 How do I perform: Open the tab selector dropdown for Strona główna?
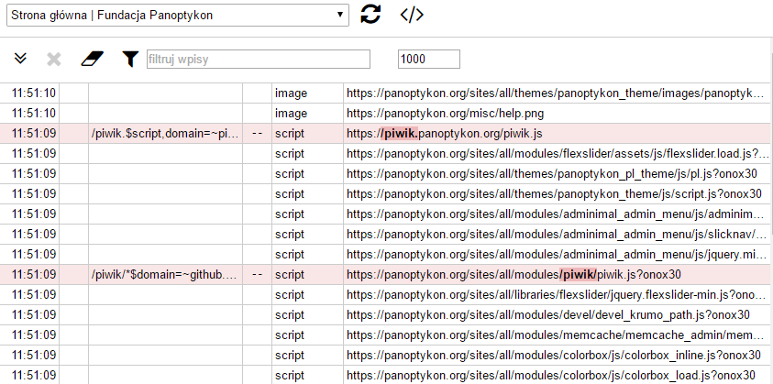(x=178, y=16)
